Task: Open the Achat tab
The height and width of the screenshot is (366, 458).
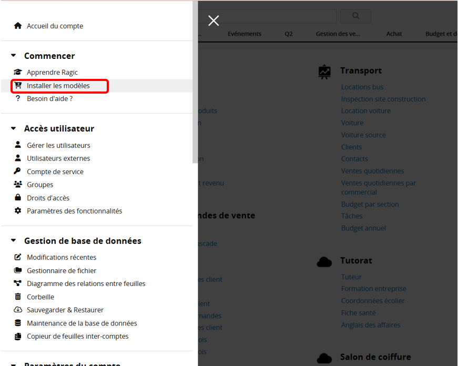Action: pos(394,34)
